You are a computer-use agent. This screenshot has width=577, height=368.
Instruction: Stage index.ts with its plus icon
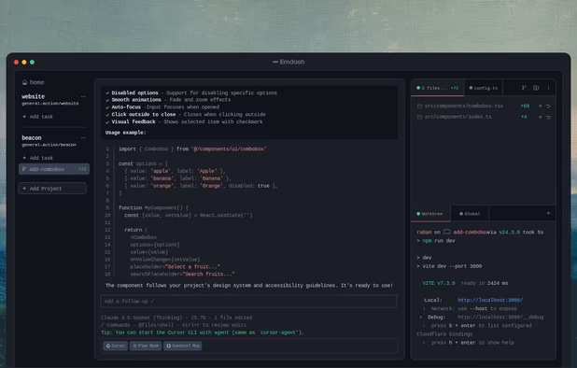tap(541, 117)
